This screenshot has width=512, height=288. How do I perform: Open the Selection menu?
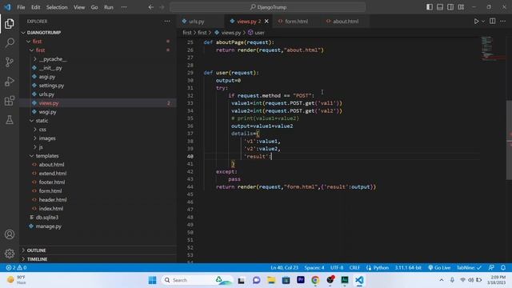pos(57,7)
